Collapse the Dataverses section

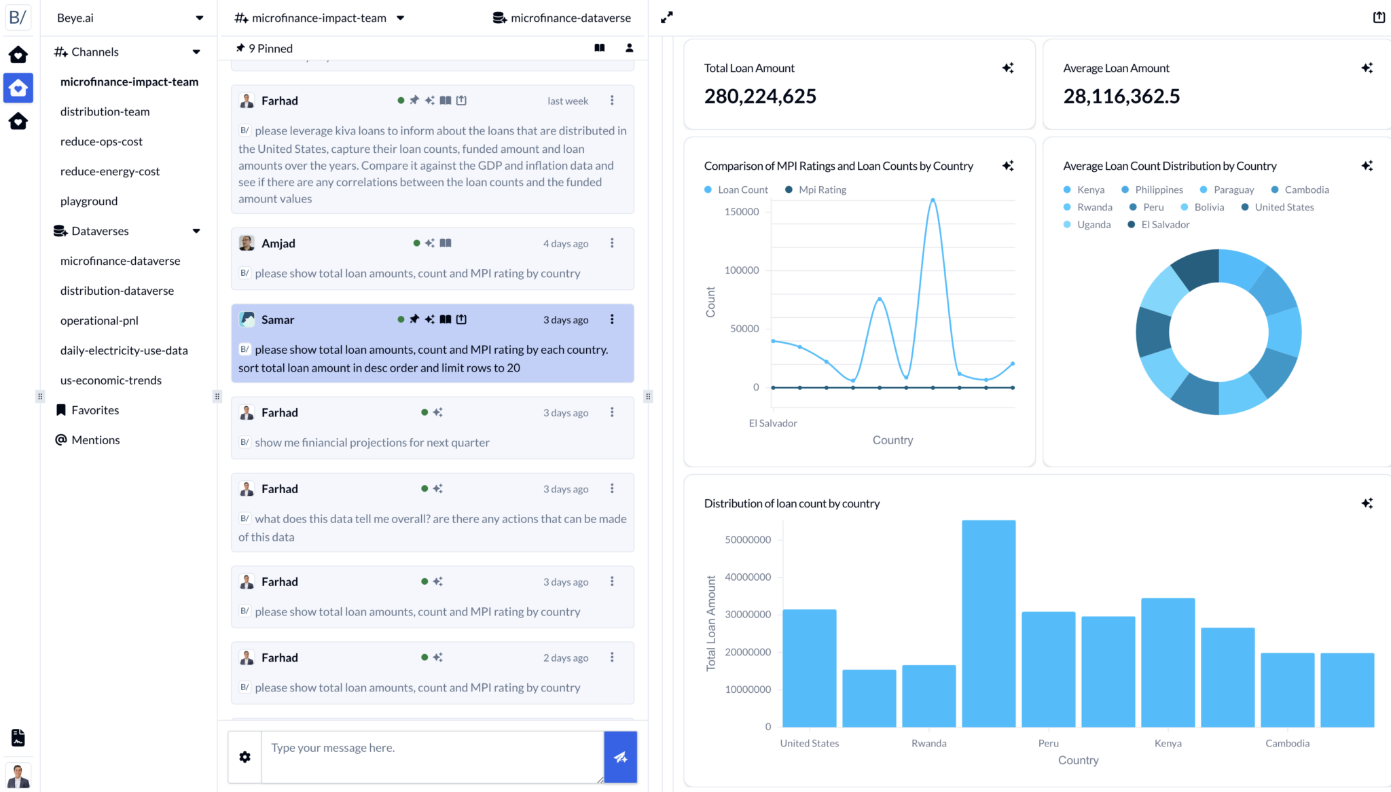click(x=198, y=231)
